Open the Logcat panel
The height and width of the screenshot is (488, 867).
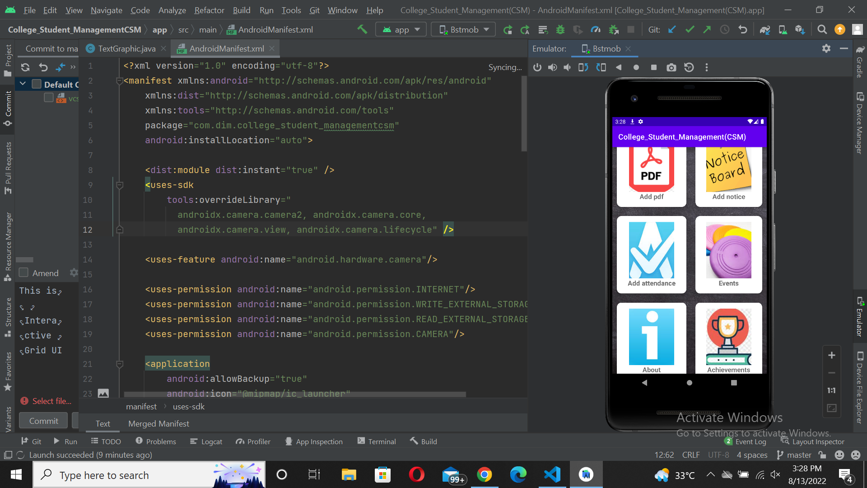206,441
